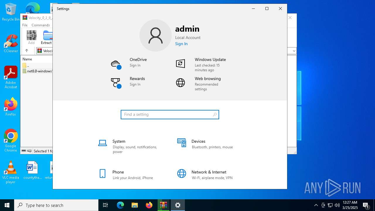Open VLC media player desktop shortcut
Screen dimensions: 375x211
[11, 172]
